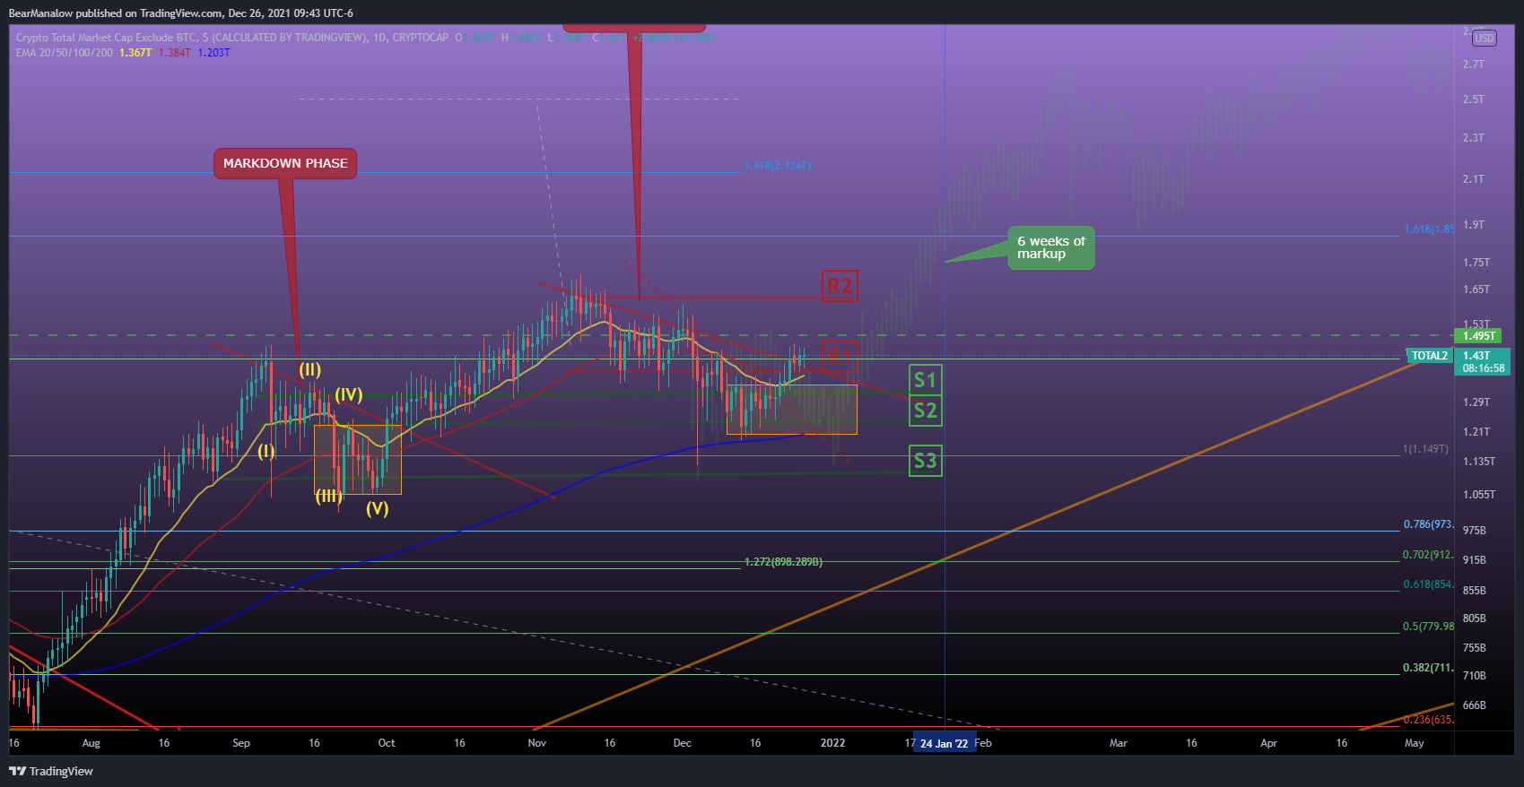
Task: Click the EMA 20/50/100/200 indicator legend
Action: [65, 53]
